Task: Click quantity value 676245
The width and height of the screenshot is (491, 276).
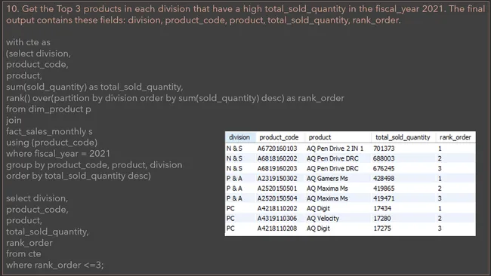Action: pos(384,168)
